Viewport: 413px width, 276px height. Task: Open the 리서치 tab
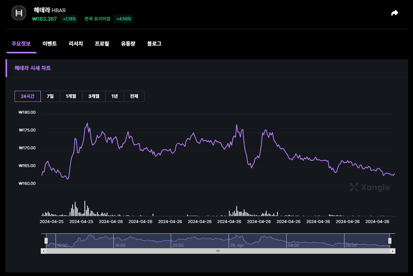(x=76, y=44)
